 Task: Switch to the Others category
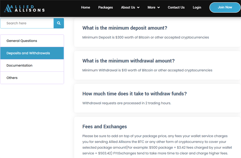coord(32,78)
